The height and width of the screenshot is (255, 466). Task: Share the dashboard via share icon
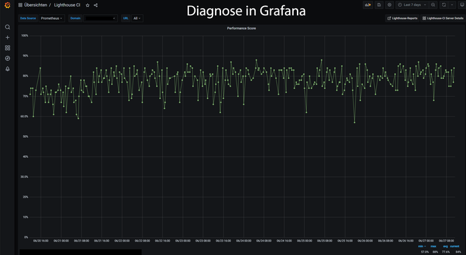96,5
